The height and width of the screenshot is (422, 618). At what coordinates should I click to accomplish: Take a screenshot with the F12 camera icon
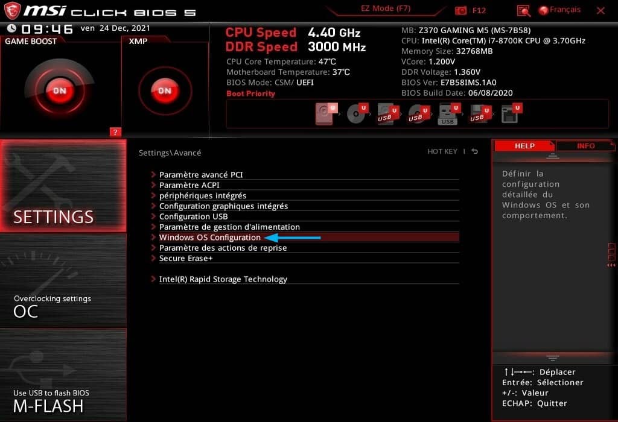tap(460, 11)
